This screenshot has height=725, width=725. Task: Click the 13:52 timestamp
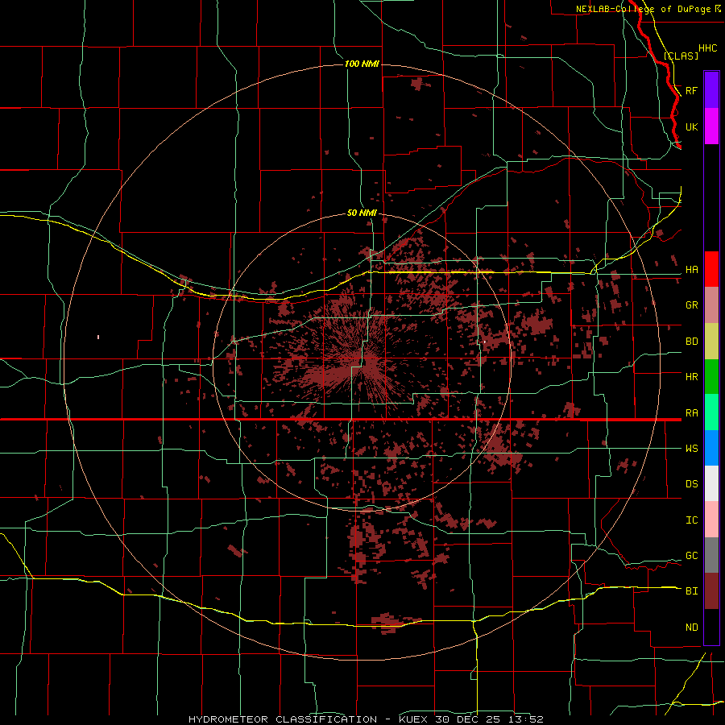pos(527,719)
